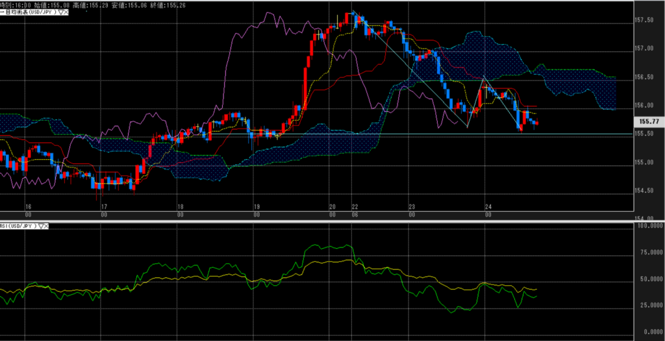Select date marker 19 on time axis

click(257, 205)
